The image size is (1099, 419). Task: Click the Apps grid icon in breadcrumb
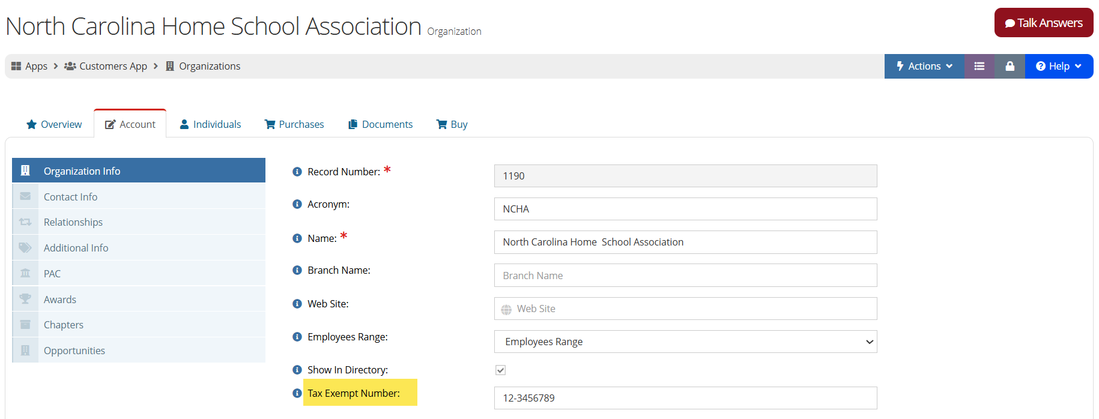(x=16, y=66)
